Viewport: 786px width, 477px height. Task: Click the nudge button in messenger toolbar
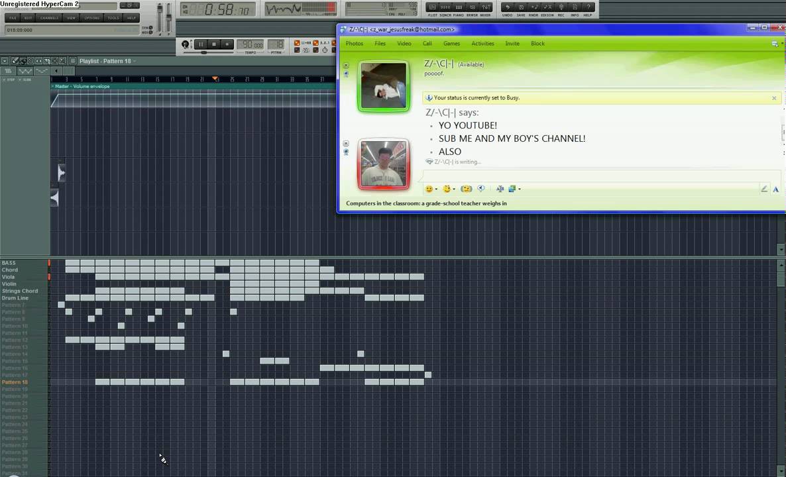466,189
